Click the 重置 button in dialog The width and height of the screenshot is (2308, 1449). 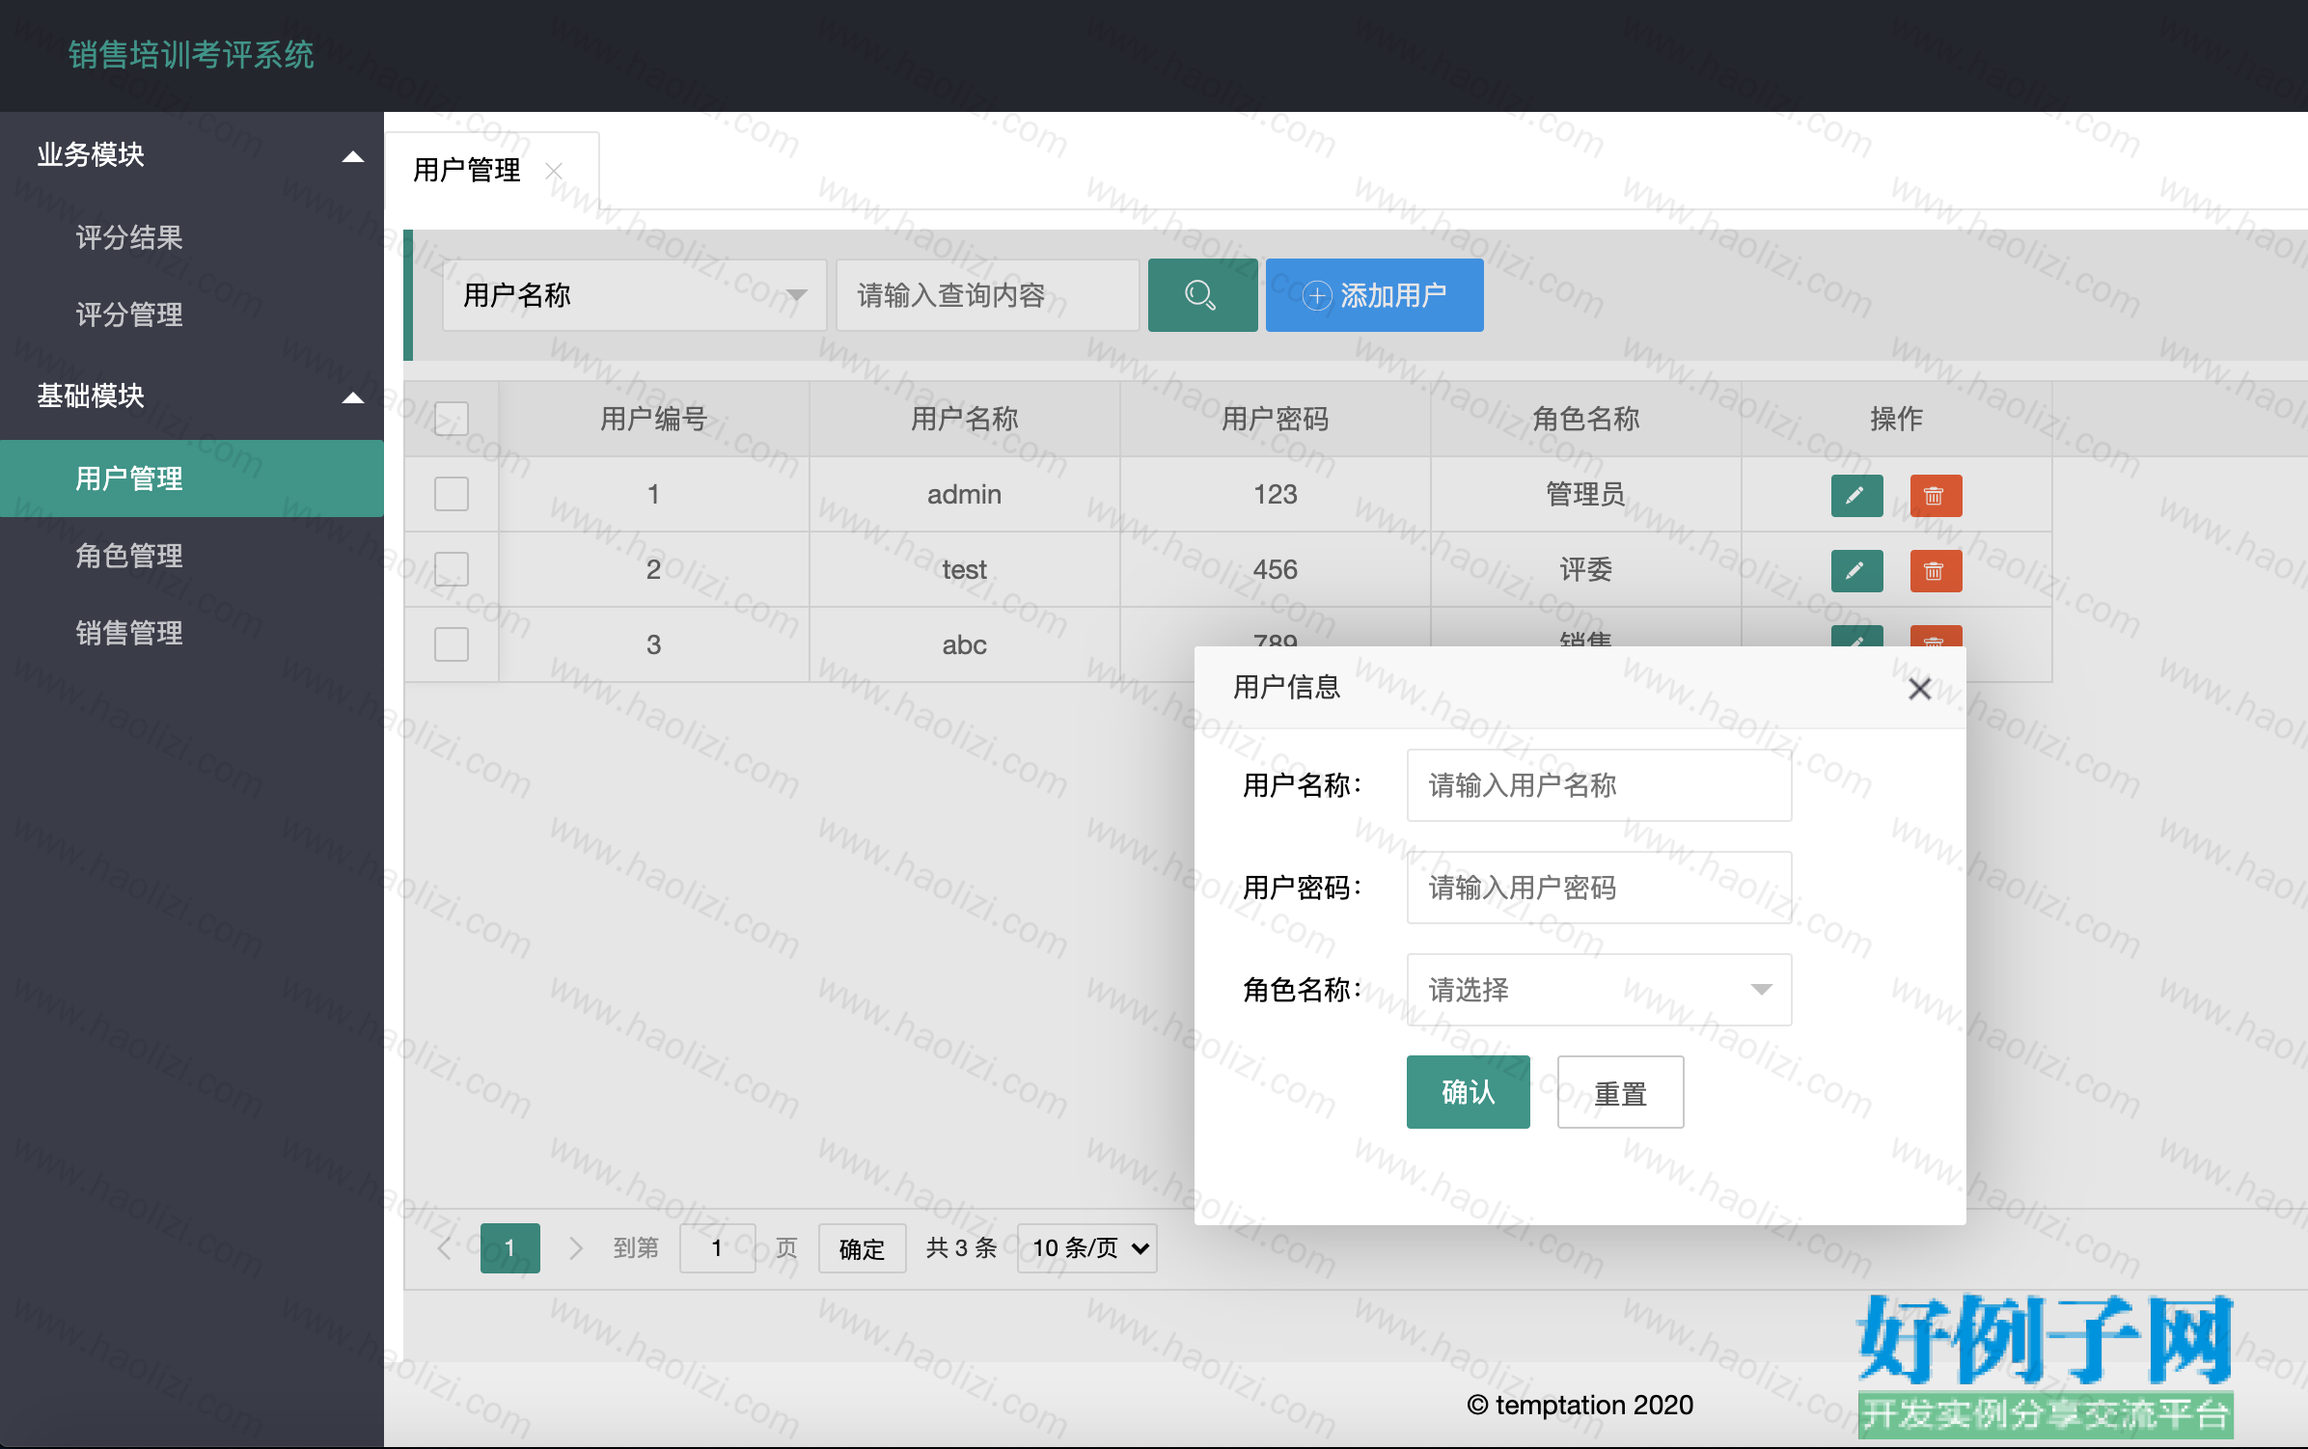(x=1621, y=1092)
